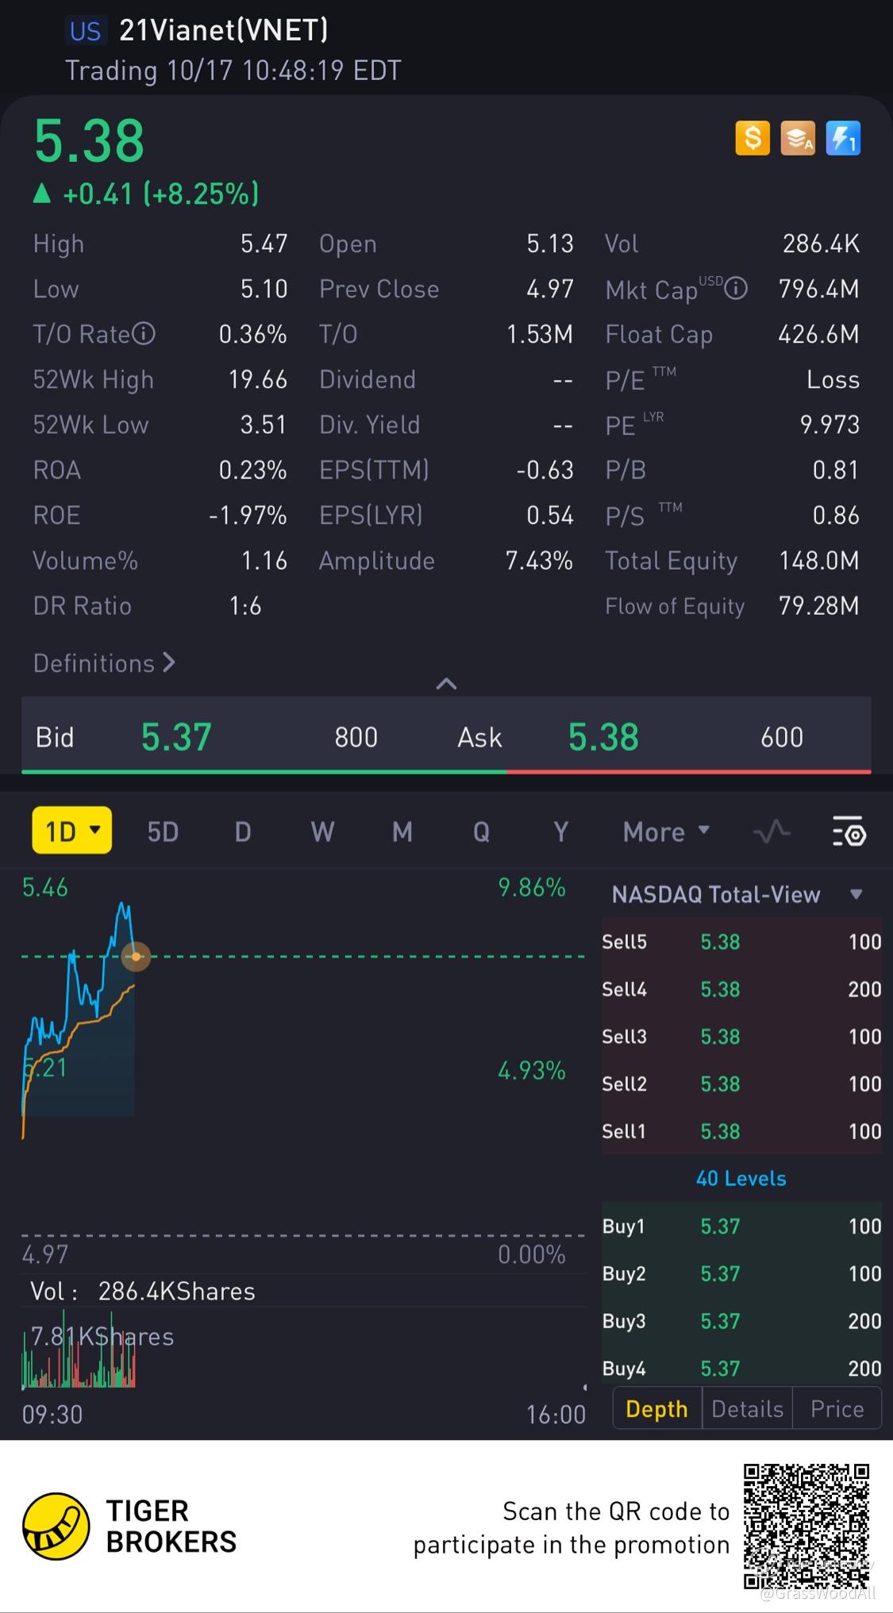Tap the DR Ratio value 1:6
The width and height of the screenshot is (893, 1613).
coord(245,606)
